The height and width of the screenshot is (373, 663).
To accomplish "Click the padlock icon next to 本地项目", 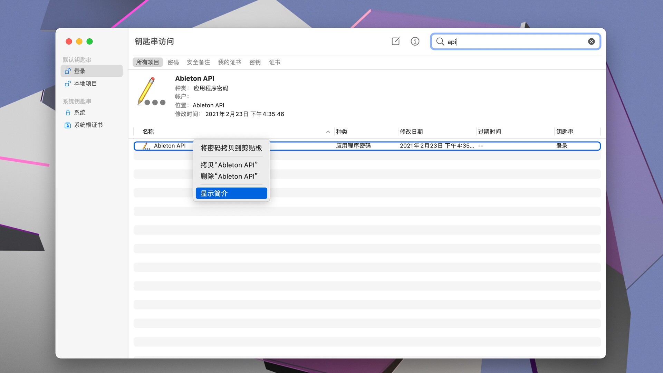I will [68, 83].
